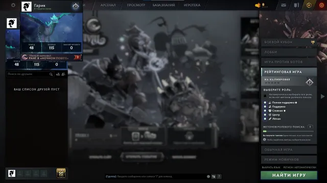Click the first empty party slot

(x=20, y=173)
